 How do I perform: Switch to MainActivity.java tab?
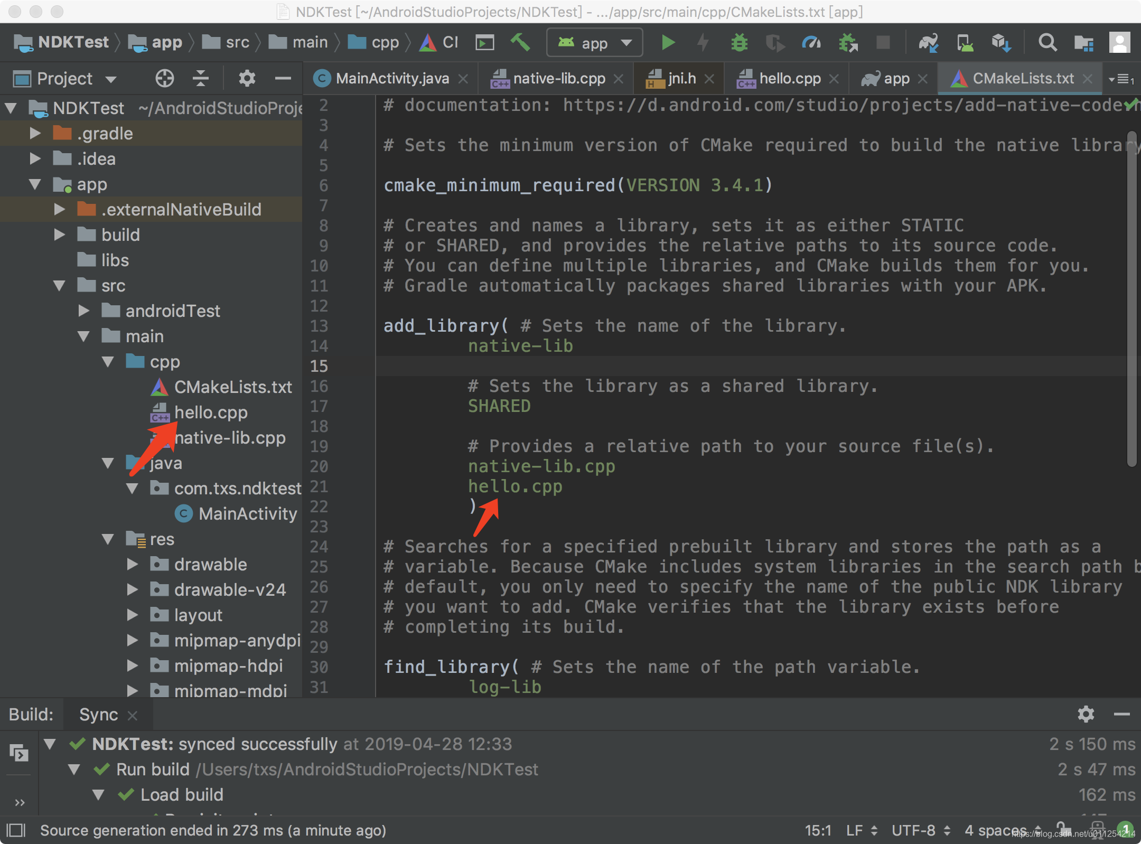pyautogui.click(x=391, y=79)
